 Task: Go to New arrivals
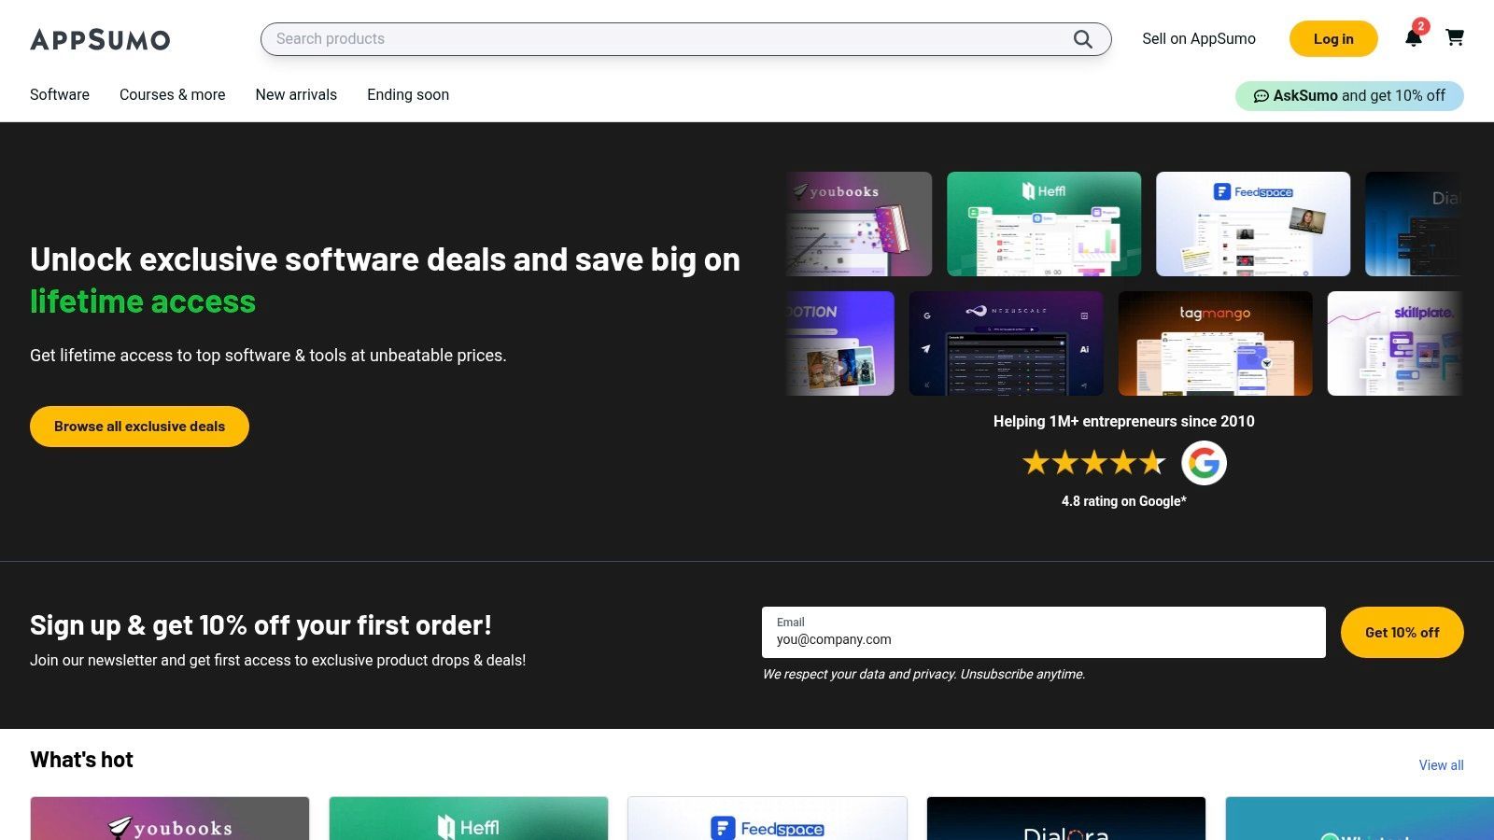pos(296,95)
